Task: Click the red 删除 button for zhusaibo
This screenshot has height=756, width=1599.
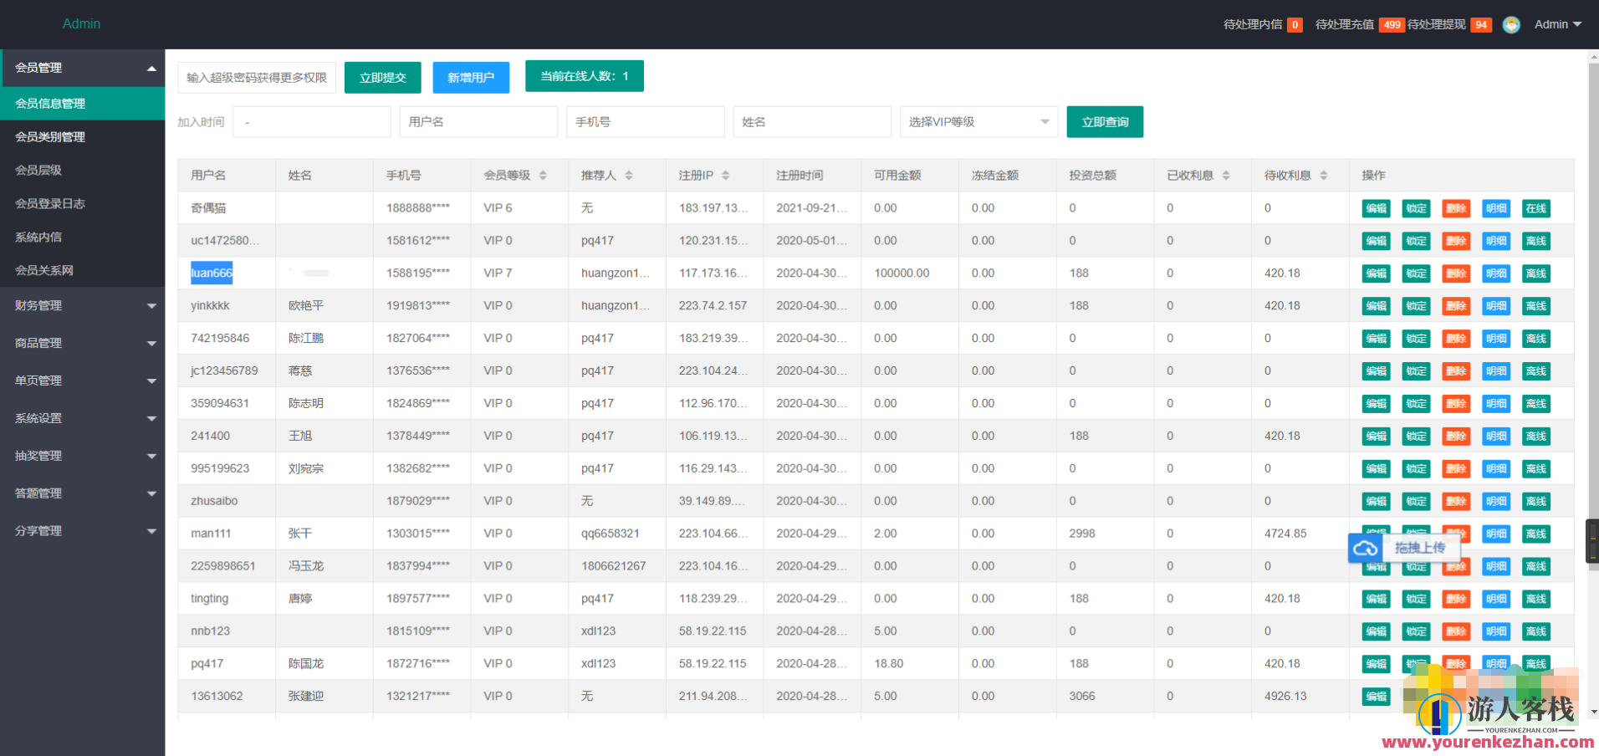Action: 1456,502
